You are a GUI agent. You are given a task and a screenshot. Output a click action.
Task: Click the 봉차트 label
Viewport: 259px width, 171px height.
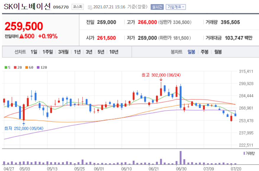177,52
